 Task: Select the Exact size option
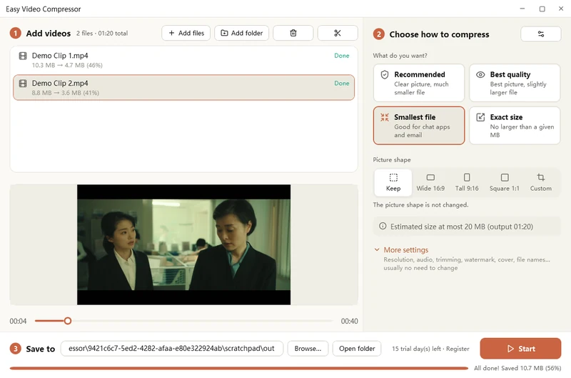point(515,125)
